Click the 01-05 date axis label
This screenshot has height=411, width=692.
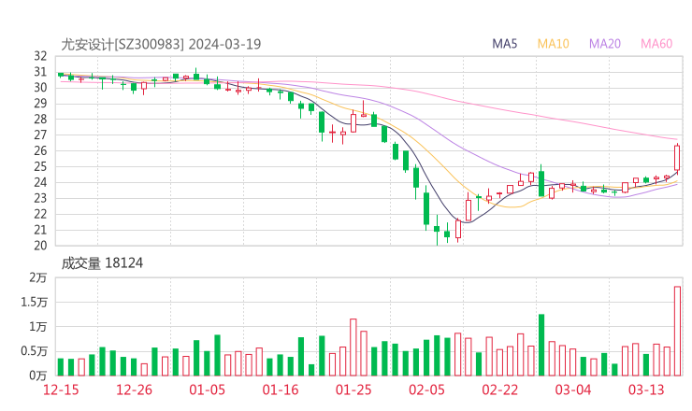click(207, 390)
